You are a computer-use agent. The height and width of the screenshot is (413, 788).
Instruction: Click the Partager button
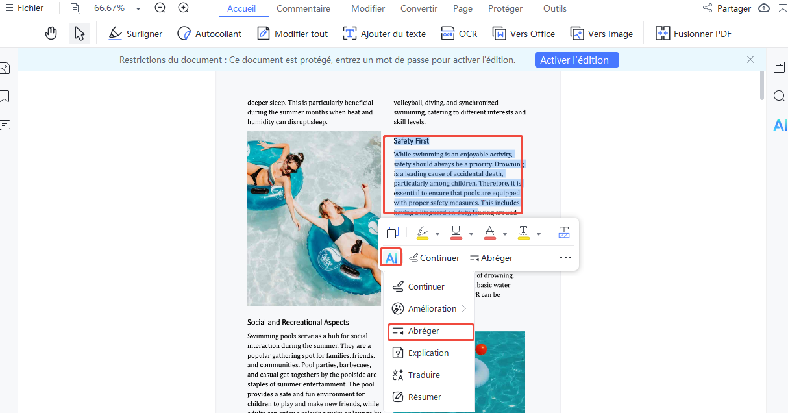point(727,8)
